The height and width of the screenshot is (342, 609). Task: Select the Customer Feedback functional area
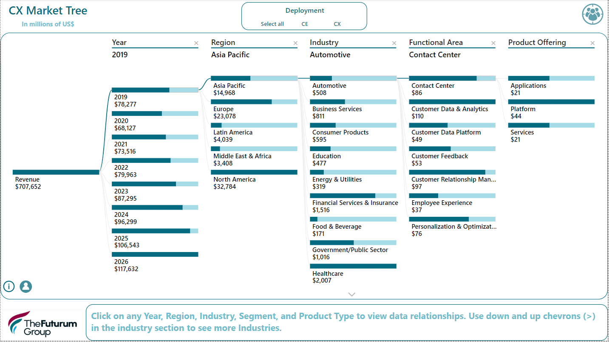(452, 149)
